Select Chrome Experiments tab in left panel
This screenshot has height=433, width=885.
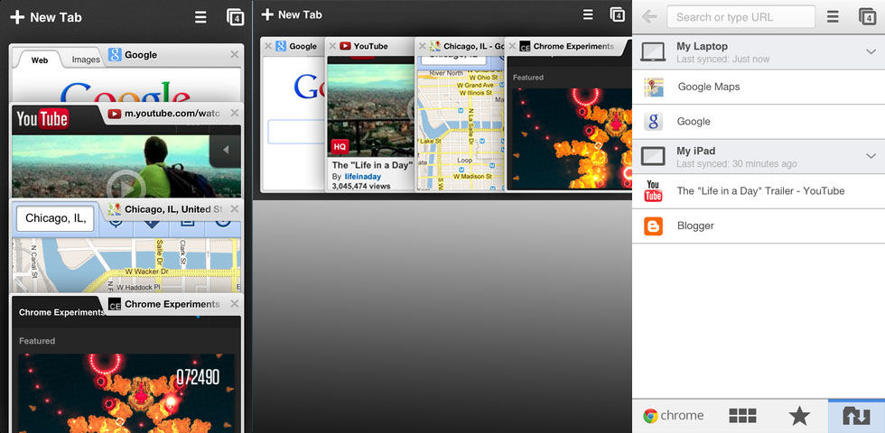click(172, 304)
